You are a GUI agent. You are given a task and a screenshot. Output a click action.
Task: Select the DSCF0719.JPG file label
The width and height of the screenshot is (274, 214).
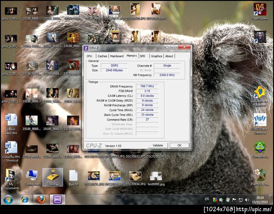[x=94, y=157]
